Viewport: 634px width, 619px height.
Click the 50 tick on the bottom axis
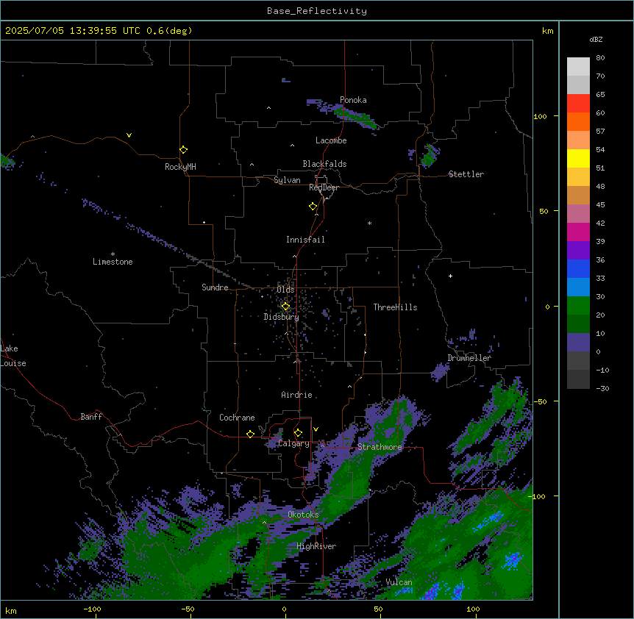[378, 609]
